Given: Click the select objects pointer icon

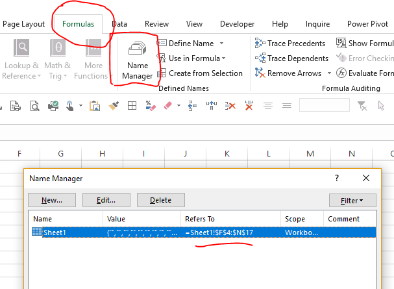Looking at the screenshot, I should [x=381, y=106].
